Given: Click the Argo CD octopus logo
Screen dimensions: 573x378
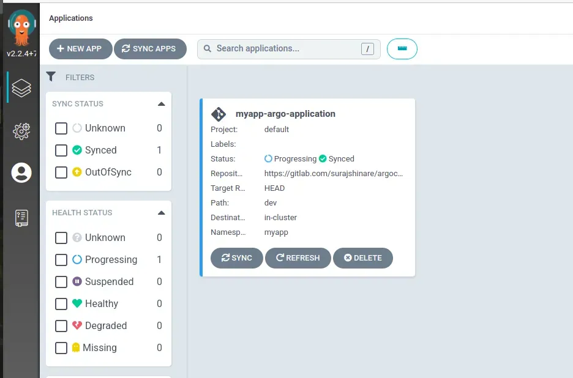Looking at the screenshot, I should click(21, 28).
